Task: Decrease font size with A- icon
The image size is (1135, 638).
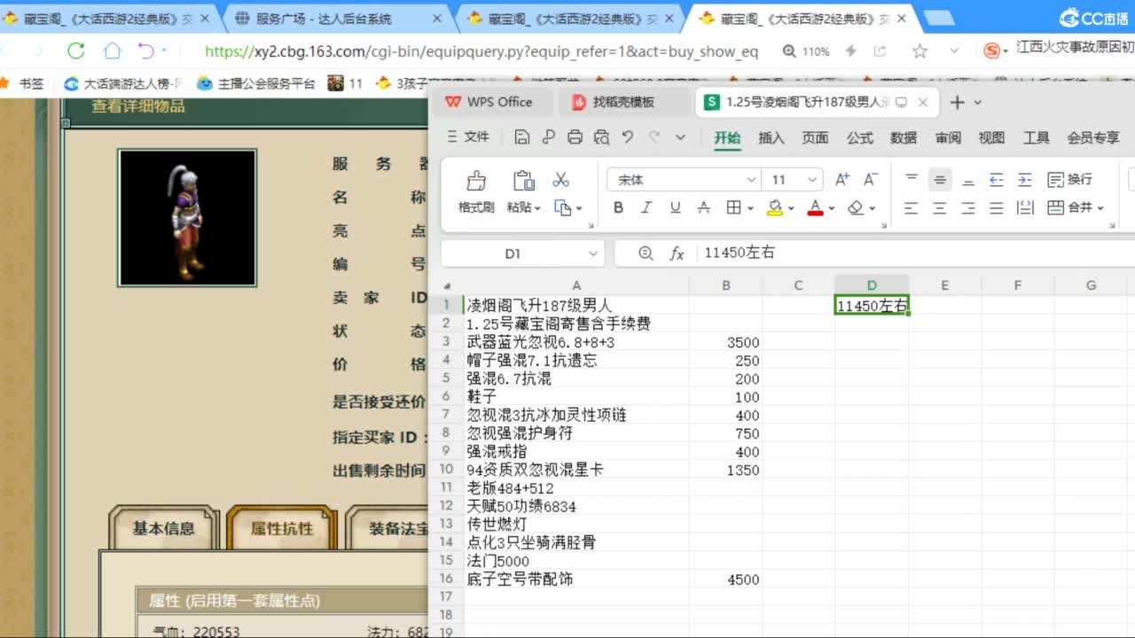Action: [871, 180]
